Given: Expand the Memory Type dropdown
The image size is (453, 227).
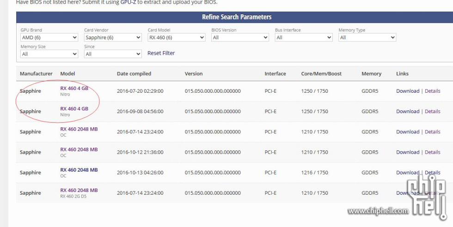Looking at the screenshot, I should 367,38.
